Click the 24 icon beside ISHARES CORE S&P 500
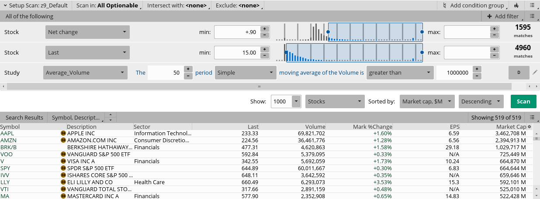The image size is (540, 199). tap(63, 175)
